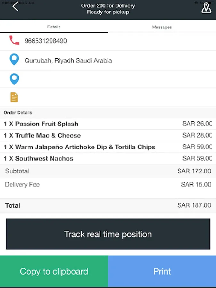The width and height of the screenshot is (216, 288).
Task: Tap the second empty location pin icon
Action: click(x=14, y=79)
